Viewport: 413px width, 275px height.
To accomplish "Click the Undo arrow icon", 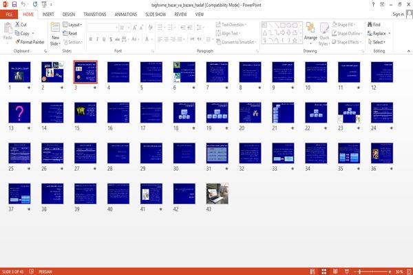I will click(x=23, y=4).
